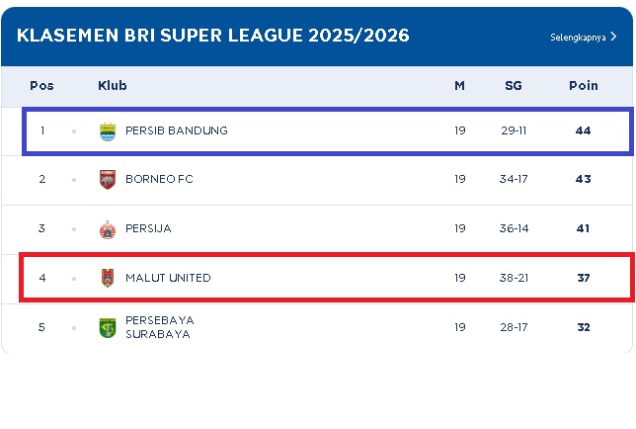This screenshot has width=636, height=429.
Task: Click the Pos column header
Action: [41, 86]
